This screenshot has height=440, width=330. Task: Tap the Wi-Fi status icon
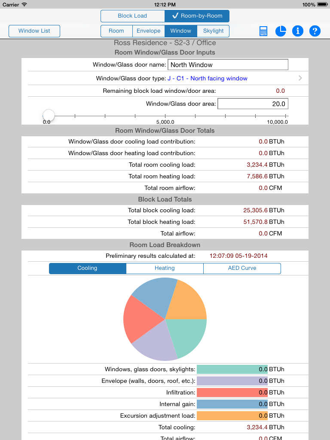pos(24,4)
